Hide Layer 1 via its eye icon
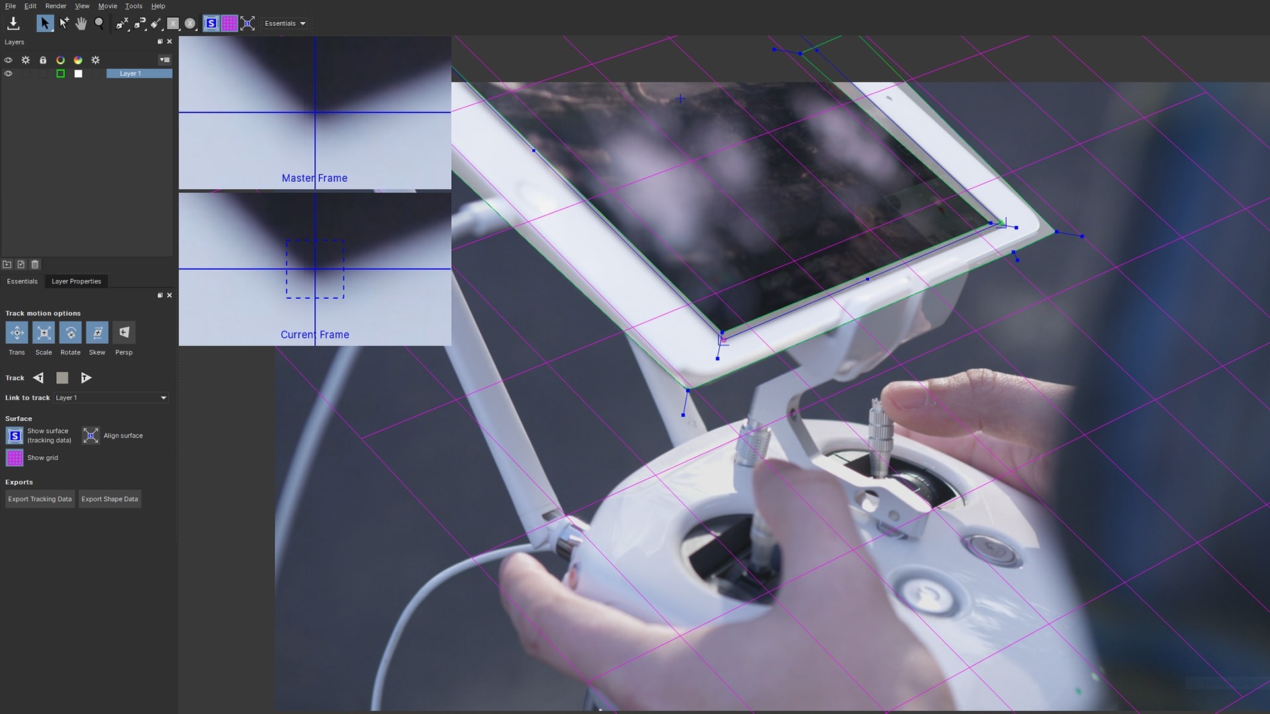The image size is (1270, 714). point(8,74)
